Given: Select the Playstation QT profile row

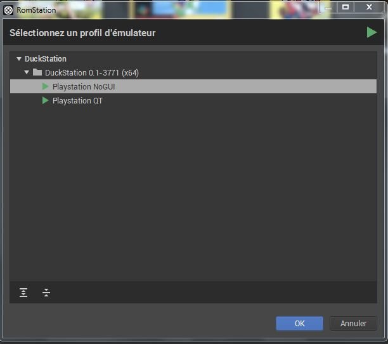Looking at the screenshot, I should [x=193, y=100].
